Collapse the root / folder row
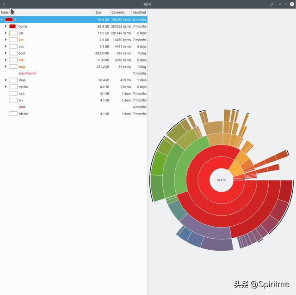Viewport: 296px width, 295px height. (2, 19)
